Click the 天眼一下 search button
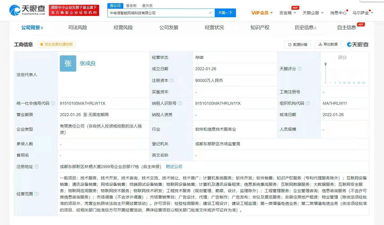The width and height of the screenshot is (384, 225). 225,13
